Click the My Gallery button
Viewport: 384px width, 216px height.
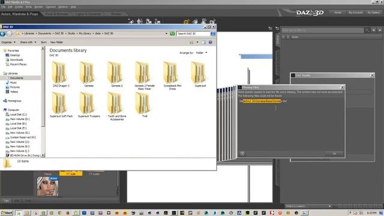click(x=374, y=13)
